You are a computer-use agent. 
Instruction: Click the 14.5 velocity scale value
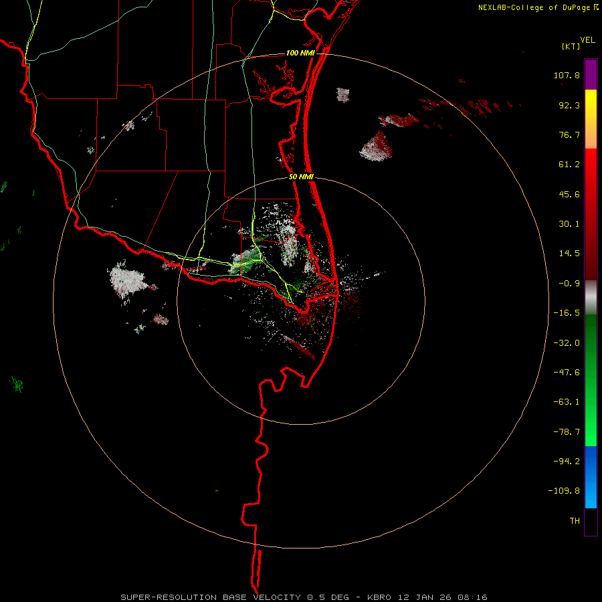coord(569,254)
